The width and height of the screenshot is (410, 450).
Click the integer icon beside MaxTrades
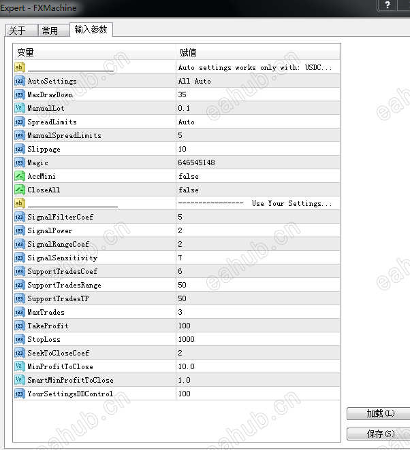pos(20,312)
